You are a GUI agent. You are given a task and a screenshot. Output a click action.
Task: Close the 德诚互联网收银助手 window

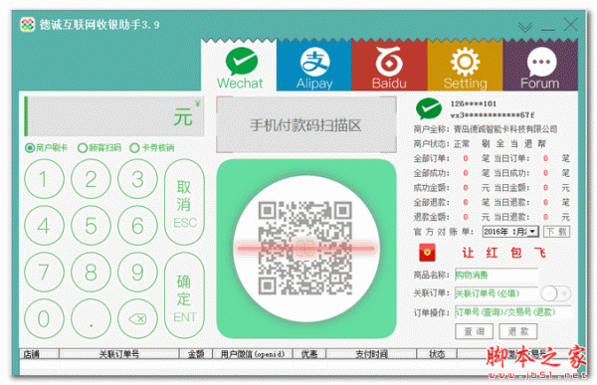570,25
